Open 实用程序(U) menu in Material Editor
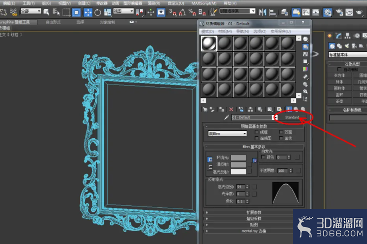Viewport: 367px width, 244px height. click(281, 31)
